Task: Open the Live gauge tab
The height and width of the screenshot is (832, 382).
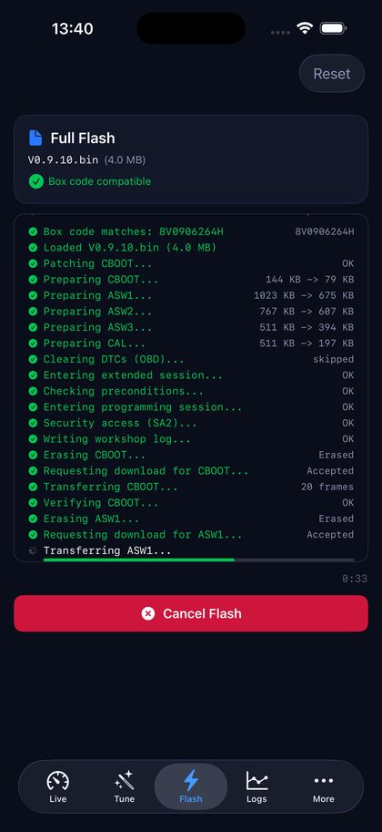Action: pyautogui.click(x=57, y=787)
